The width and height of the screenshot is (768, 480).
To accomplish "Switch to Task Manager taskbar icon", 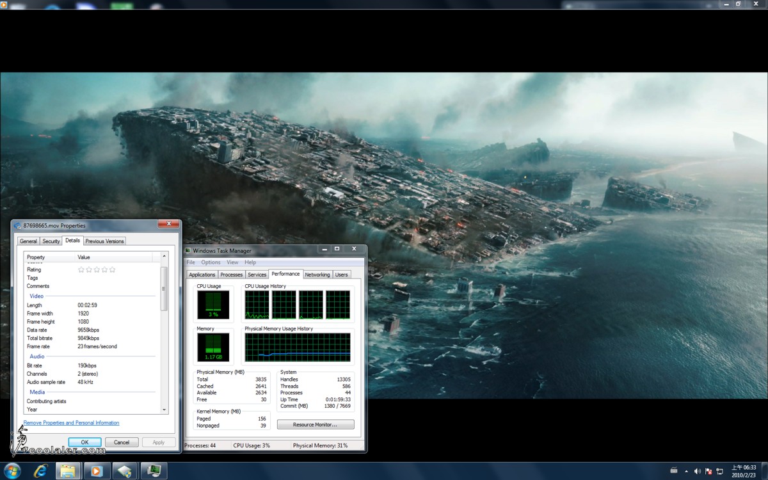I will [x=154, y=471].
